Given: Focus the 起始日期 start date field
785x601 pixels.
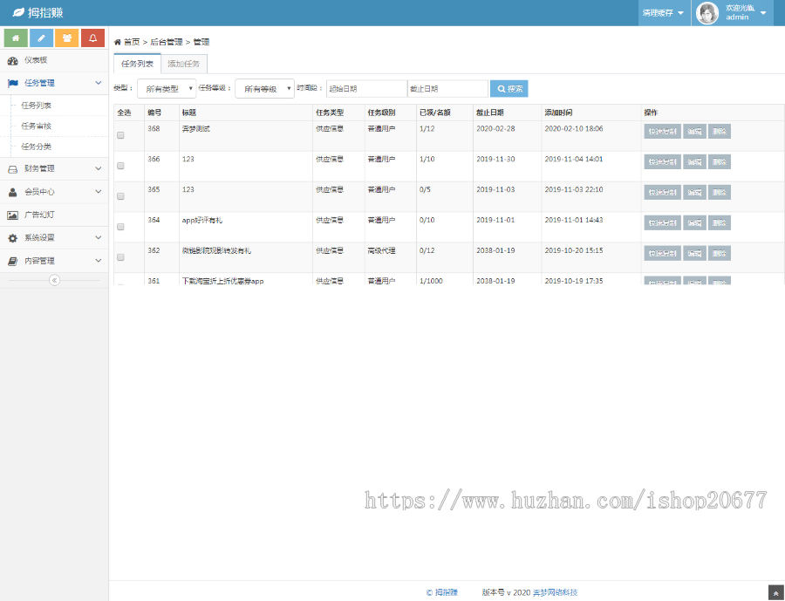Looking at the screenshot, I should point(366,89).
